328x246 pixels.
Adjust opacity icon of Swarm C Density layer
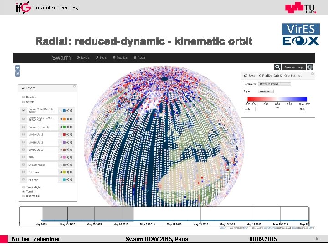pos(72,127)
